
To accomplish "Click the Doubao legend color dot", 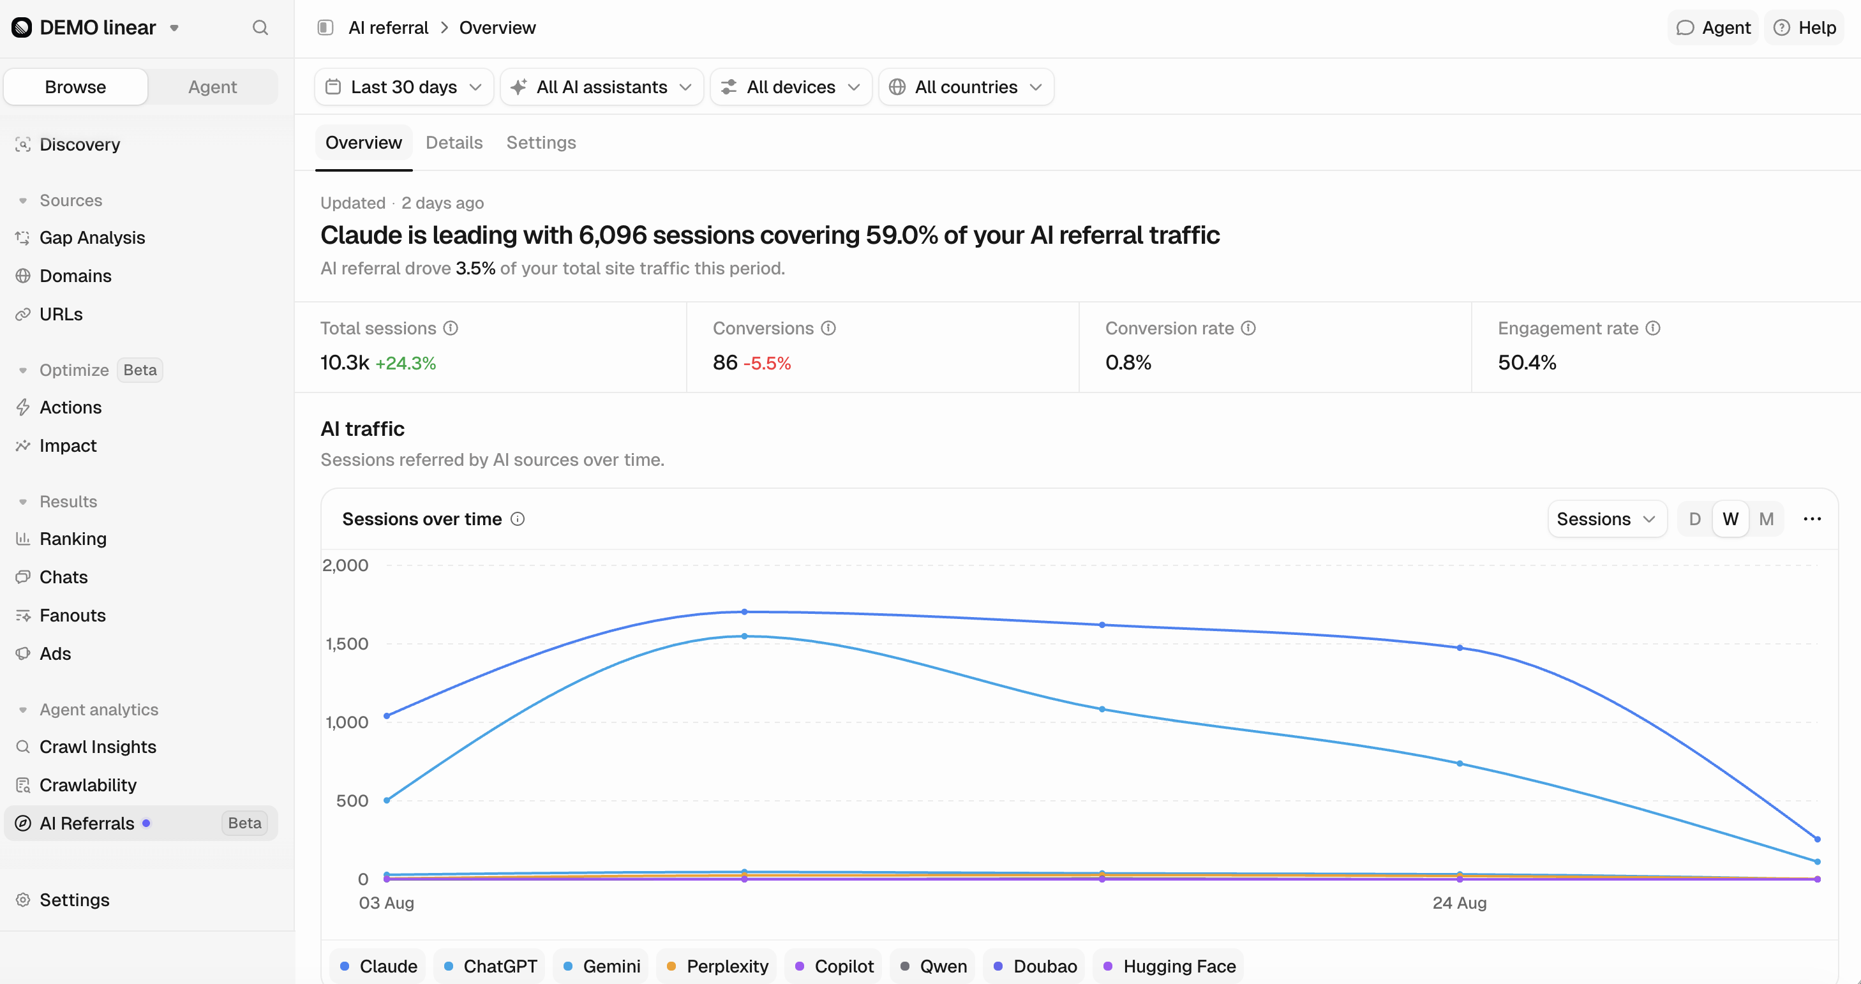I will tap(998, 967).
